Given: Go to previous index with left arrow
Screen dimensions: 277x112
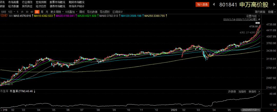Looking at the screenshot, I should [214, 5].
